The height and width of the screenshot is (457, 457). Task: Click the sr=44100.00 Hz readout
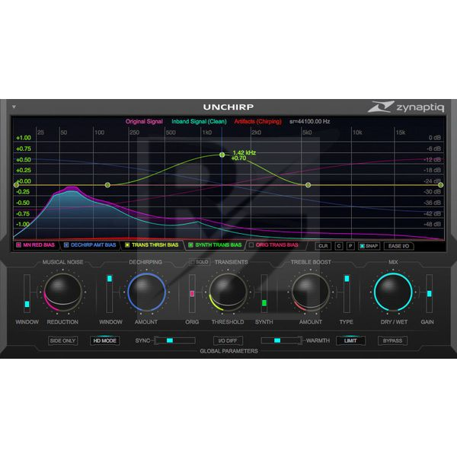[x=309, y=122]
